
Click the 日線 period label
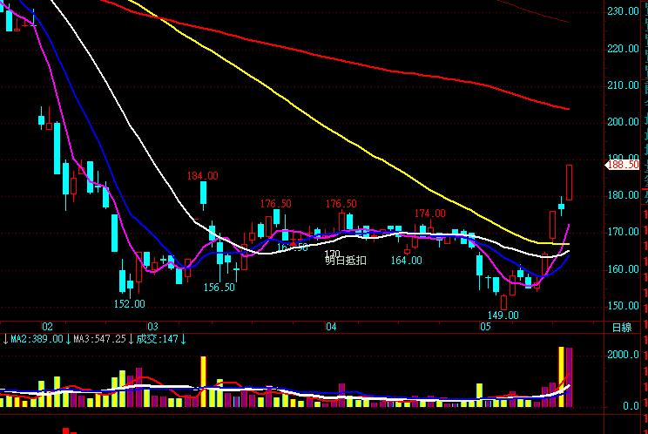click(622, 328)
